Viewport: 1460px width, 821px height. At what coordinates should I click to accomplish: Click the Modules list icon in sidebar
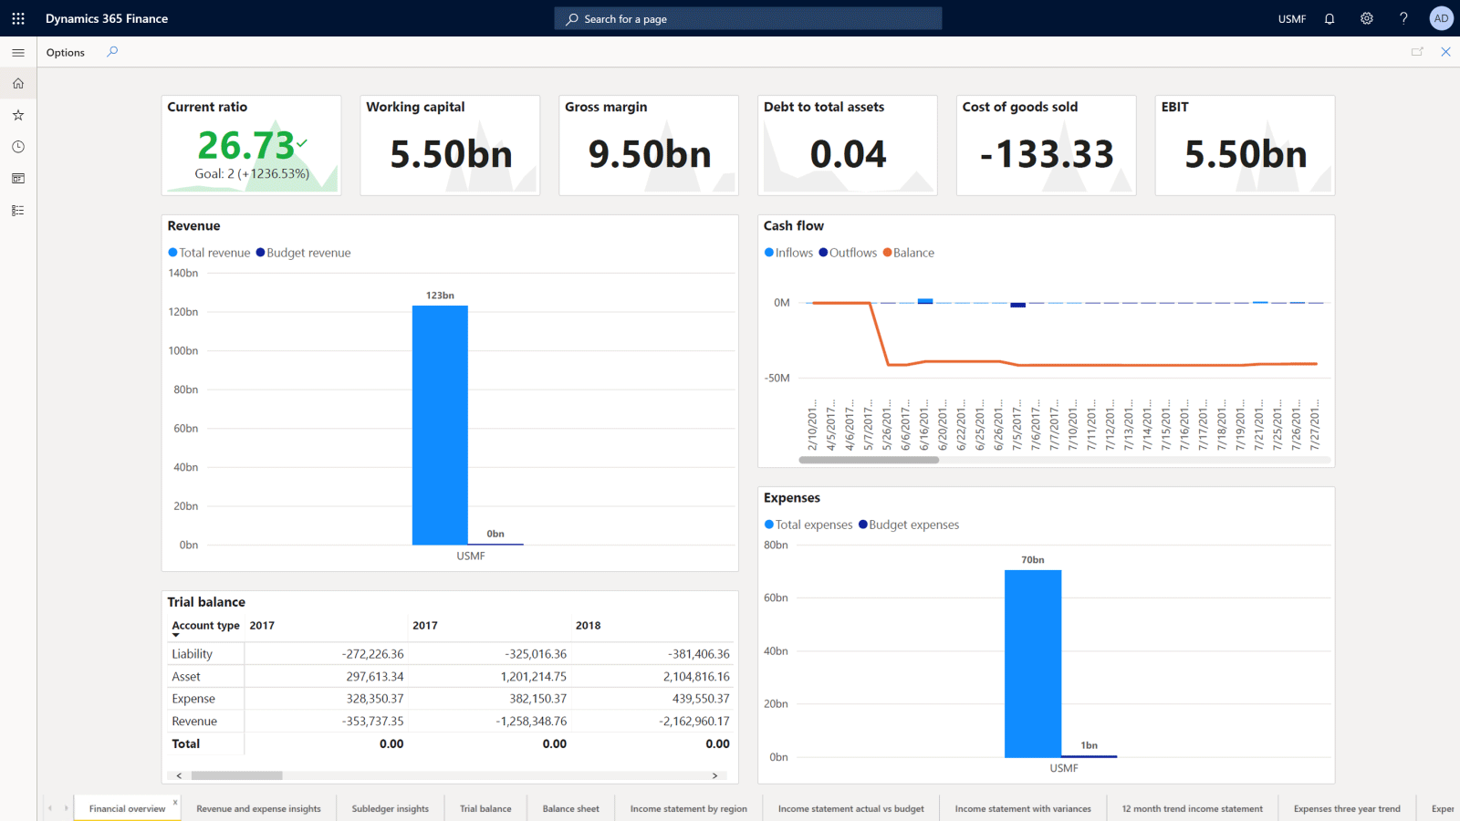[17, 209]
